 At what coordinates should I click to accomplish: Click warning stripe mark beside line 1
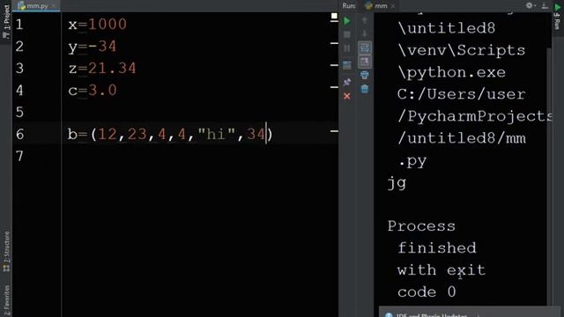(334, 21)
